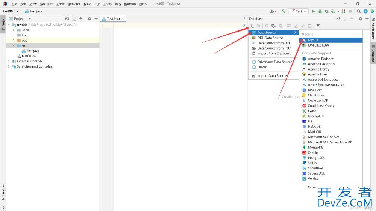Click the stop process icon
The height and width of the screenshot is (211, 376).
point(350,11)
